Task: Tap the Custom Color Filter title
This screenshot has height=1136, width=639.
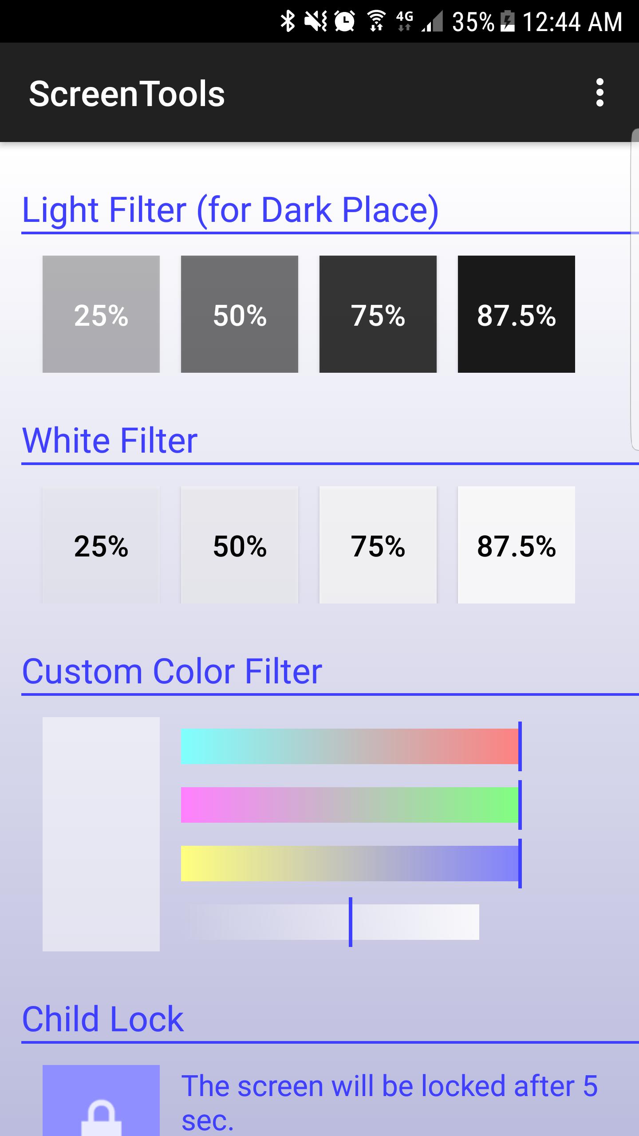Action: [x=173, y=671]
